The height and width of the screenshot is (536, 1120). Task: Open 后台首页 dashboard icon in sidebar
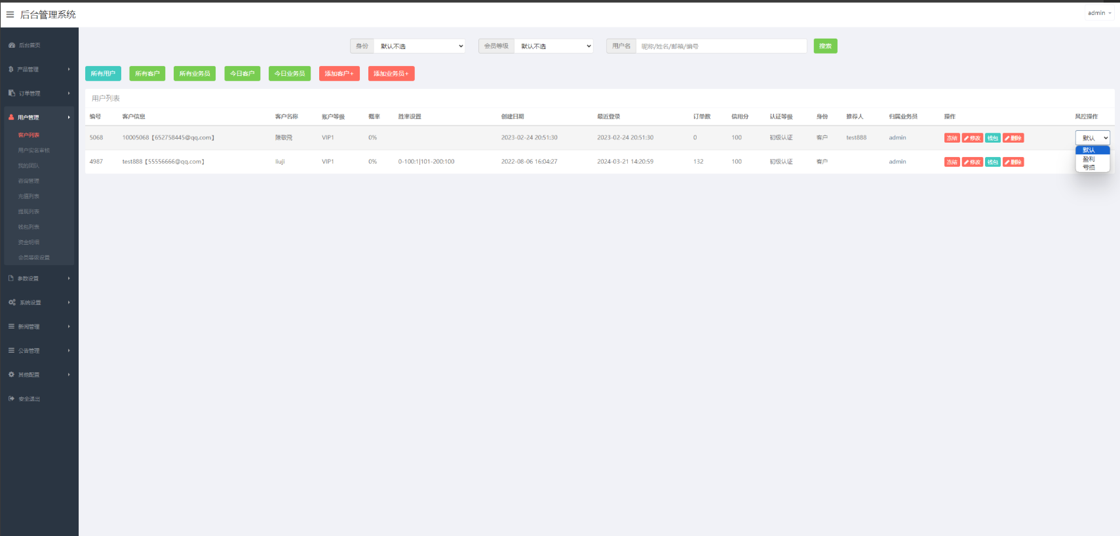click(12, 45)
